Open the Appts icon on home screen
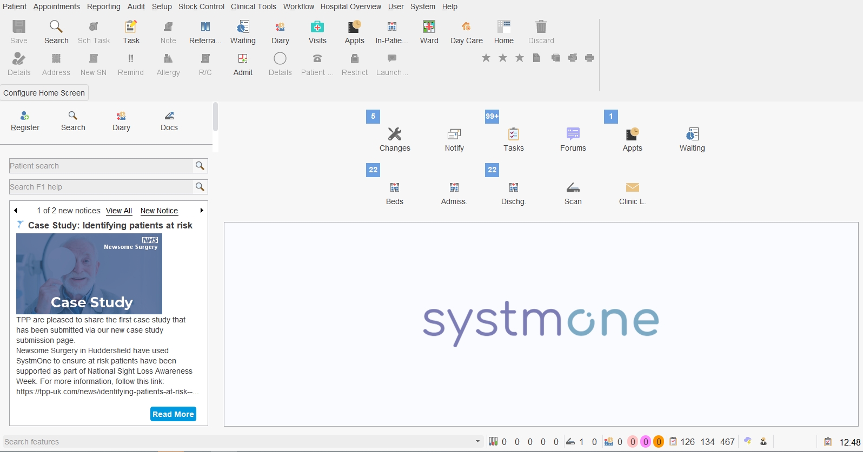This screenshot has height=452, width=863. (x=633, y=139)
